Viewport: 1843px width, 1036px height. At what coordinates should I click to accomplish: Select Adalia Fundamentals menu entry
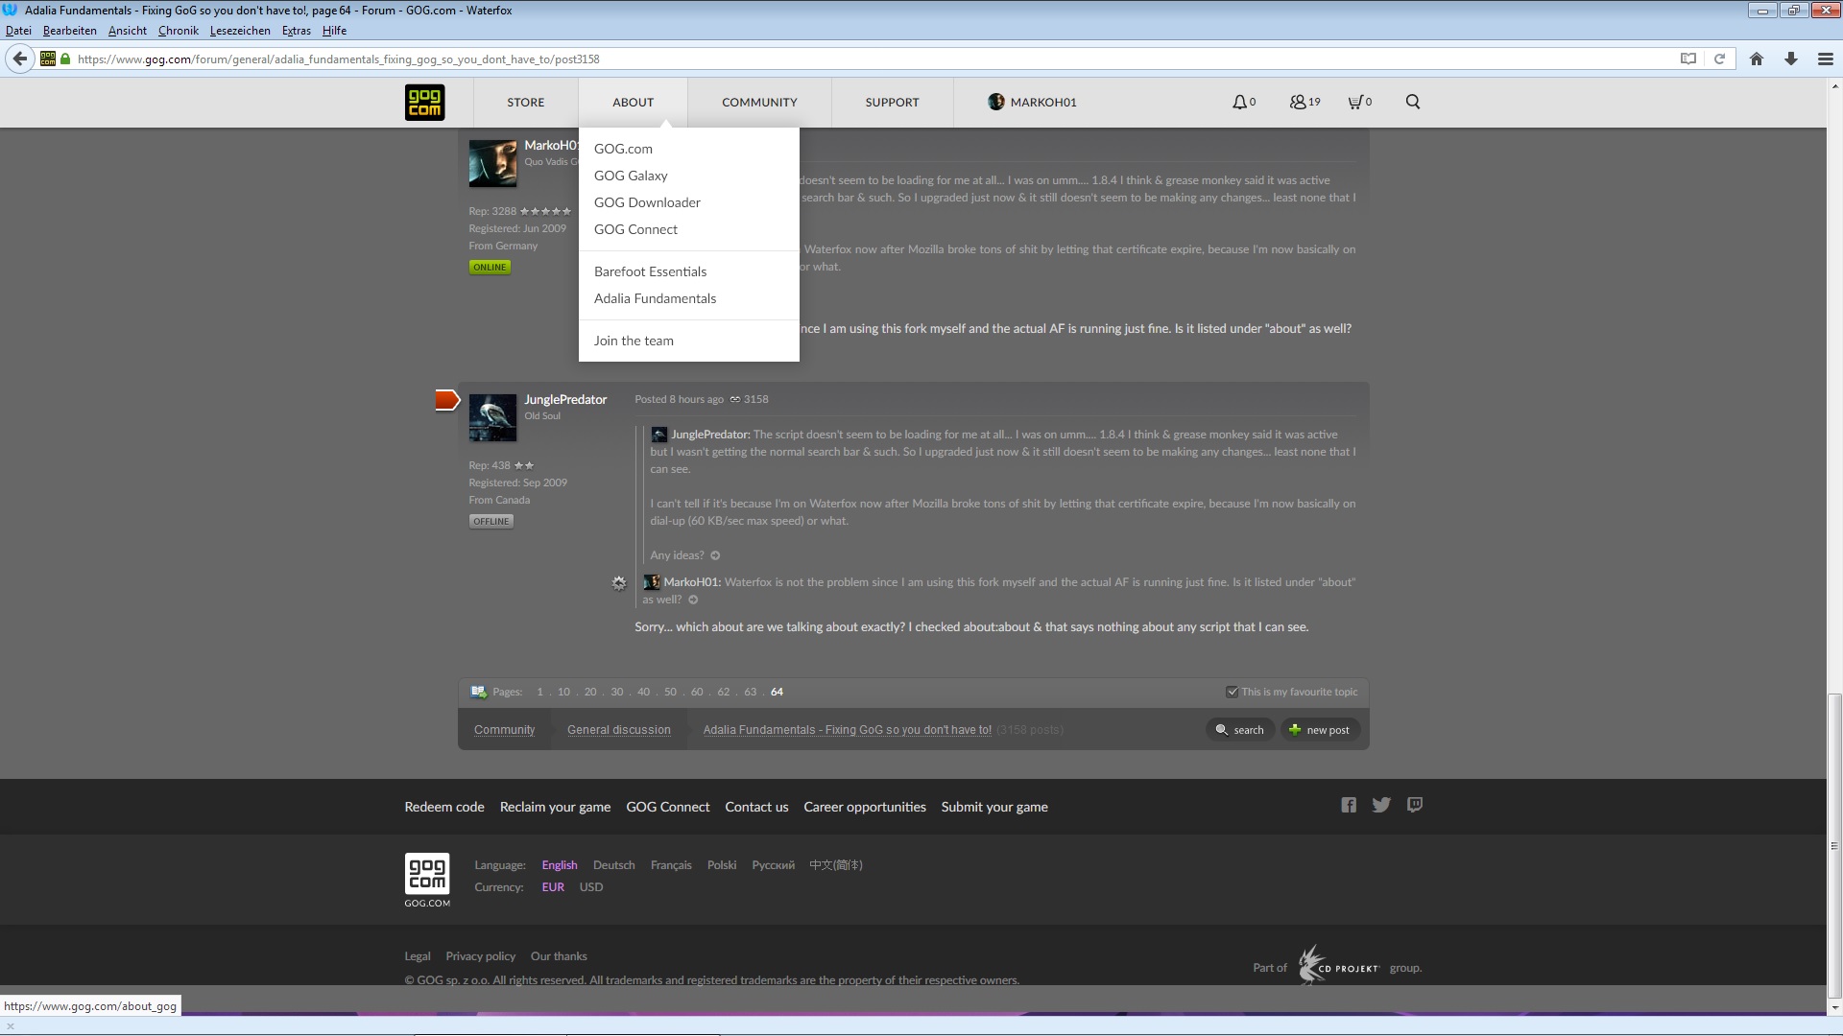pyautogui.click(x=655, y=298)
